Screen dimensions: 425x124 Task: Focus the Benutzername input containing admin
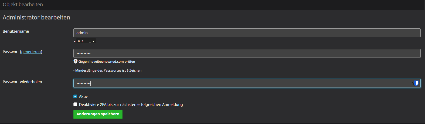(x=247, y=33)
